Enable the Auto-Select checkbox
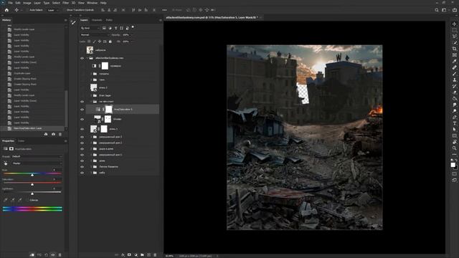 (x=27, y=10)
